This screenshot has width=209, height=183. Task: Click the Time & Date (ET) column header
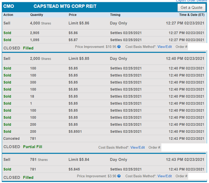192,15
